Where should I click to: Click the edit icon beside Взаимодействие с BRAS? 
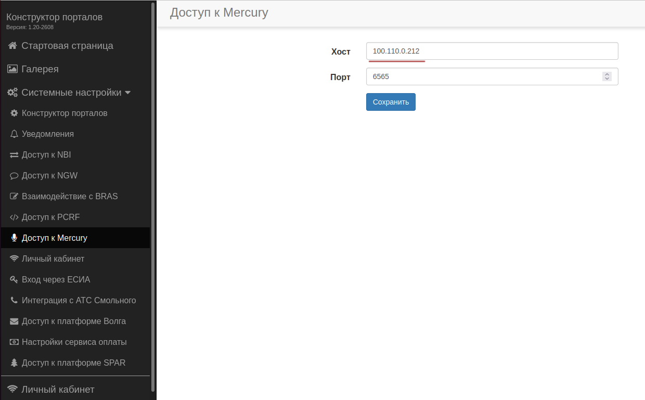(x=14, y=196)
